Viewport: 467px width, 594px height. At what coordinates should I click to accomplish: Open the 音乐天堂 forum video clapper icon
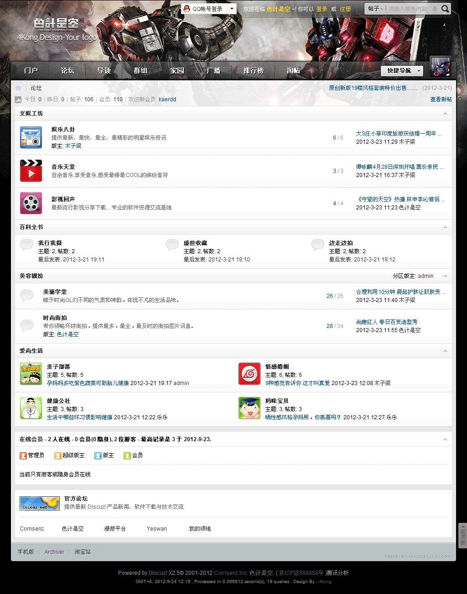tap(31, 171)
